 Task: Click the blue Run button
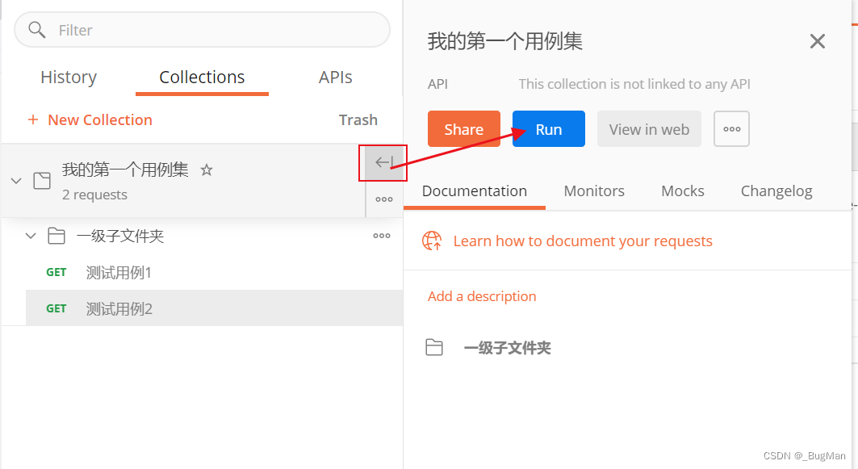(549, 129)
